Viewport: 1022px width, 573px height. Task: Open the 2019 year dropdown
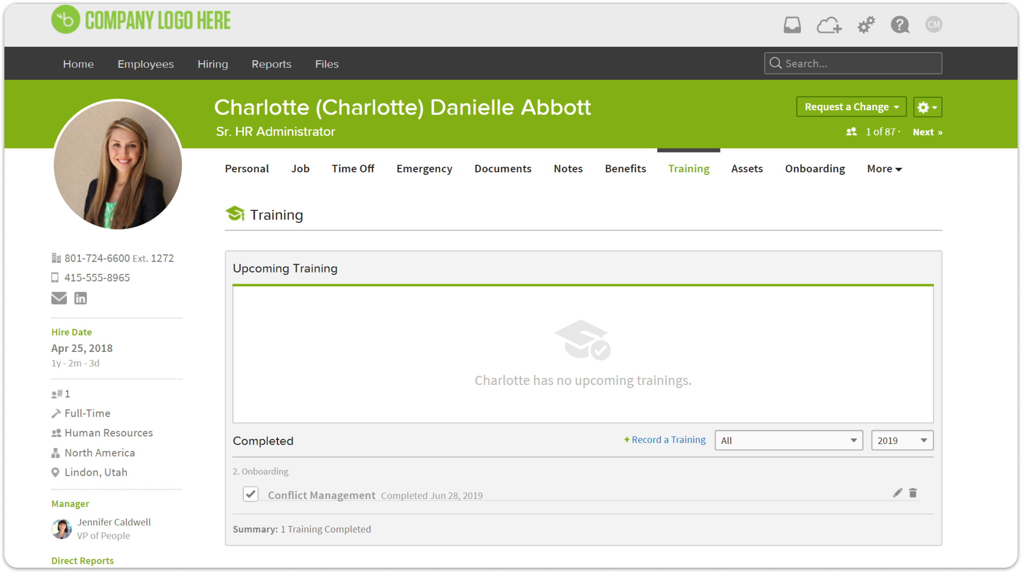coord(902,440)
